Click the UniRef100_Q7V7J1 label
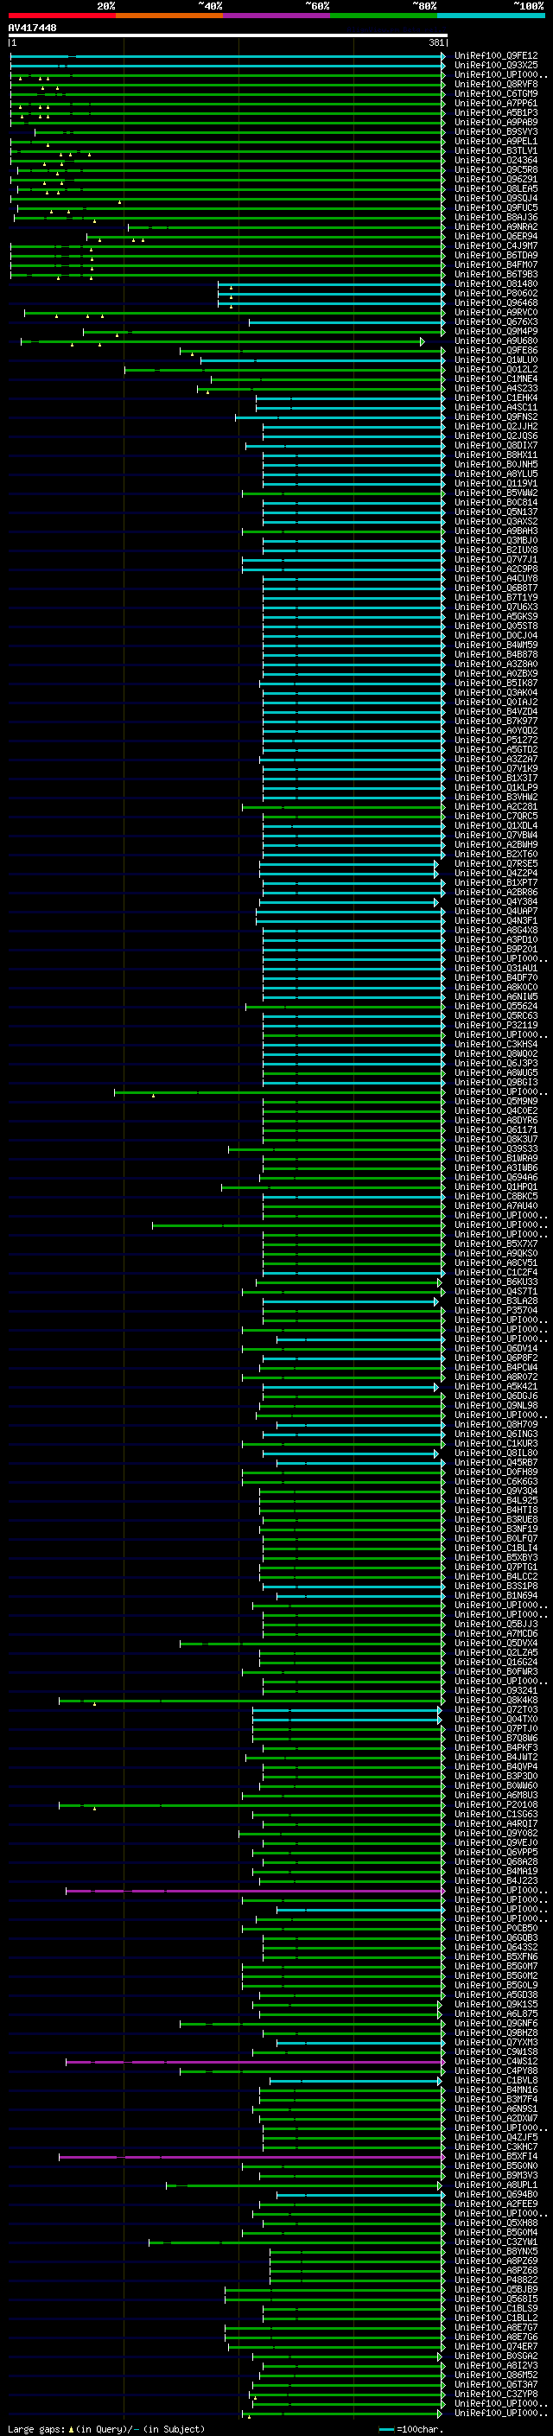 [496, 560]
